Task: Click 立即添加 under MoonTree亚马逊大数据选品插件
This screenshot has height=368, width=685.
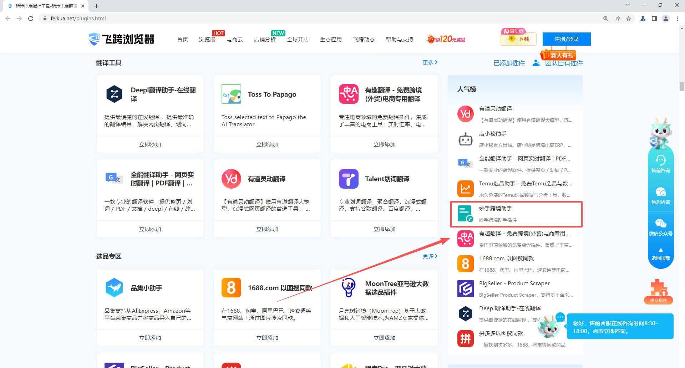Action: click(x=385, y=338)
